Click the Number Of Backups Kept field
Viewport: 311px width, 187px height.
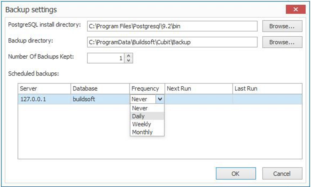click(106, 58)
